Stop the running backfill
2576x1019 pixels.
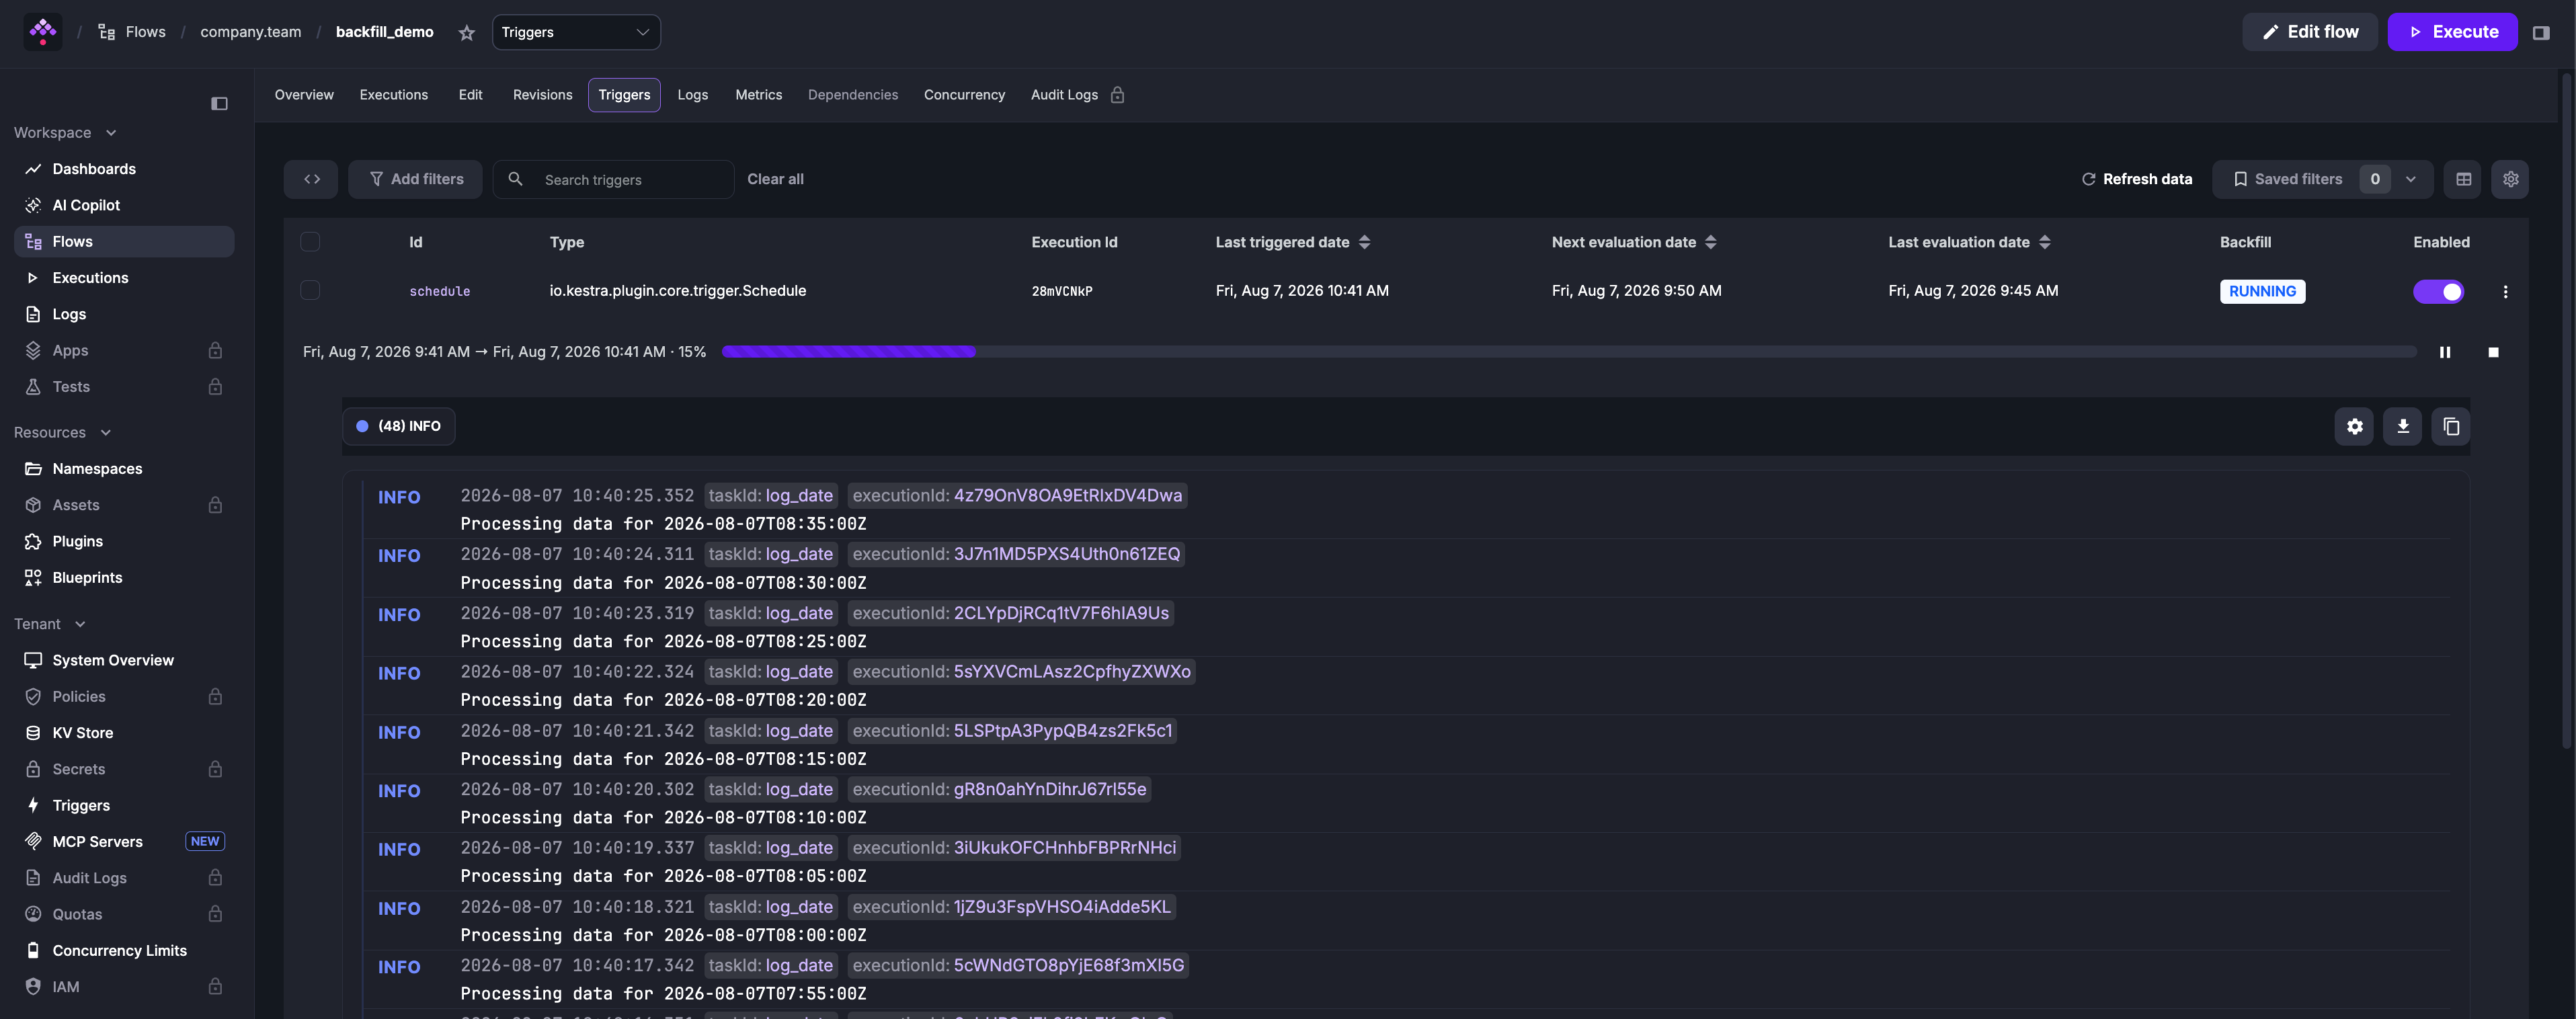(x=2493, y=352)
